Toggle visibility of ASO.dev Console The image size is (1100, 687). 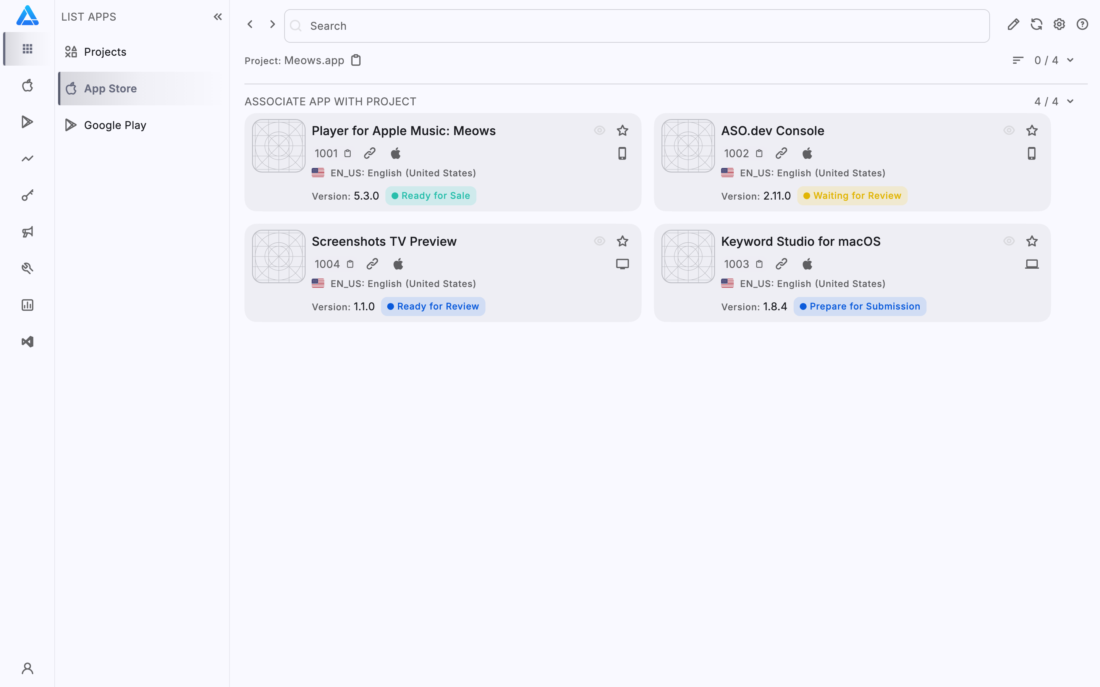click(x=1009, y=131)
